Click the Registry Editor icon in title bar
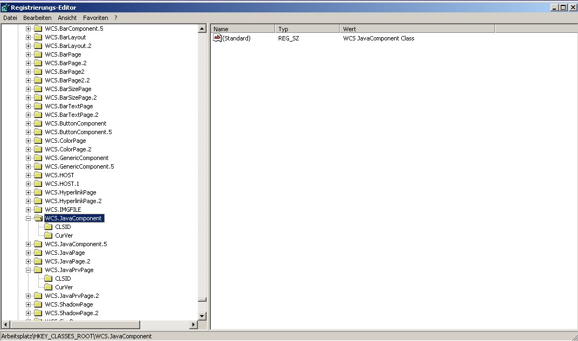 (x=5, y=8)
